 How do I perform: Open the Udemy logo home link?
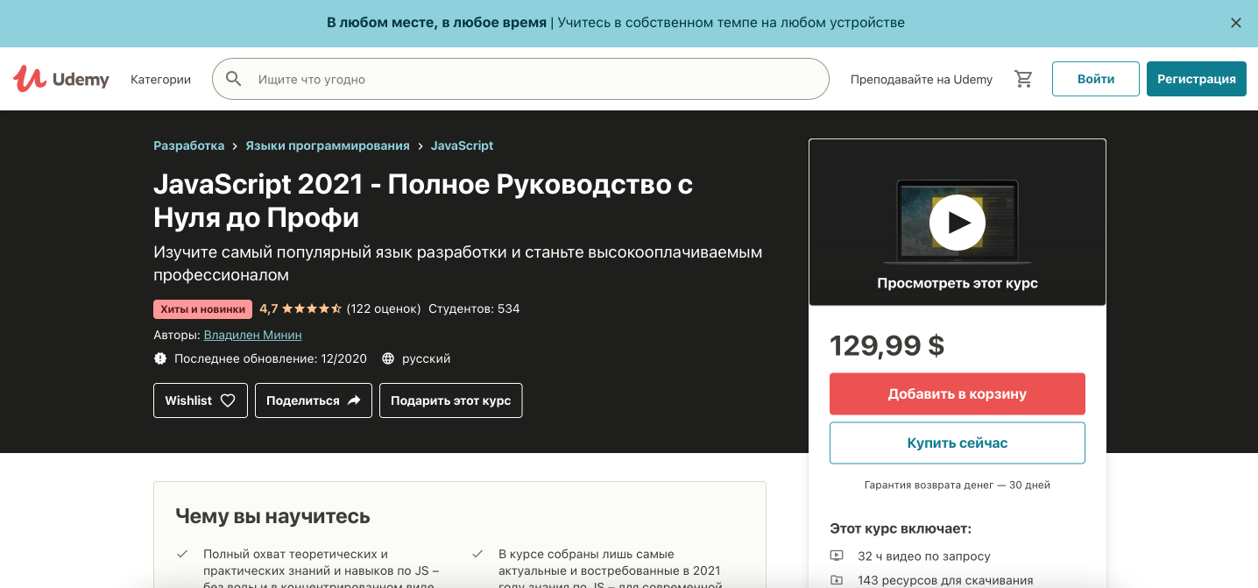61,79
